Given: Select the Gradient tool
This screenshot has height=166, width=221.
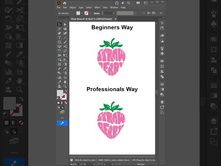Looking at the screenshot, I should [x=65, y=64].
